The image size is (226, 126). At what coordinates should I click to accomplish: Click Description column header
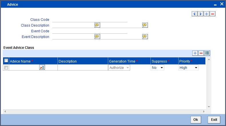click(x=83, y=61)
